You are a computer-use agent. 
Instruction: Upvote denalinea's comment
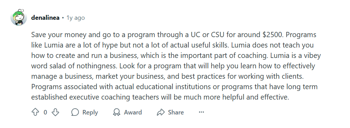pyautogui.click(x=36, y=112)
